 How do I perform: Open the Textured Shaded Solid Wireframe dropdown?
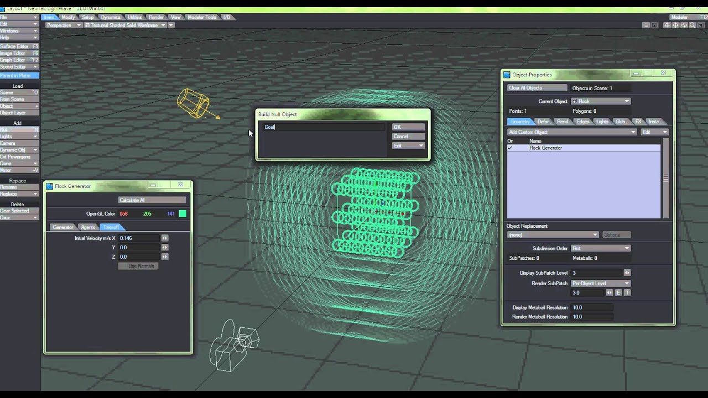pos(125,25)
